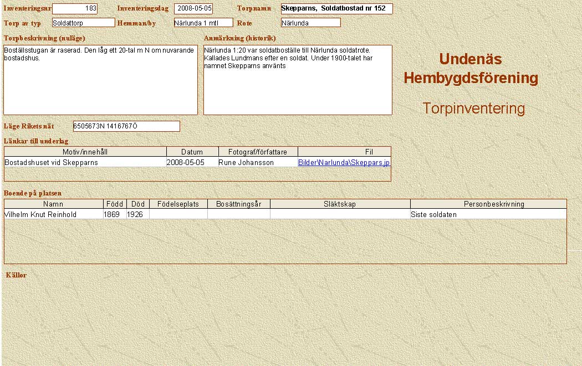Focus the Torp av typ Soldattorp field

click(83, 23)
